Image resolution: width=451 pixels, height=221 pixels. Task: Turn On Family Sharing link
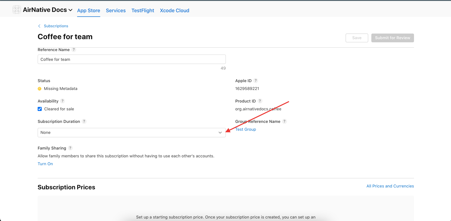point(45,164)
